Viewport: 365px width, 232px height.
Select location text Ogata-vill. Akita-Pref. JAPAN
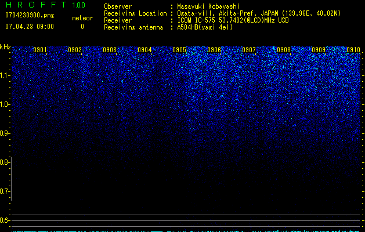[227, 13]
